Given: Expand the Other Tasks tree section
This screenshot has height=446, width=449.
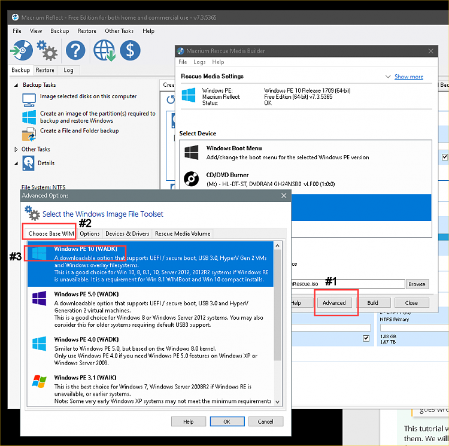Looking at the screenshot, I should click(16, 150).
